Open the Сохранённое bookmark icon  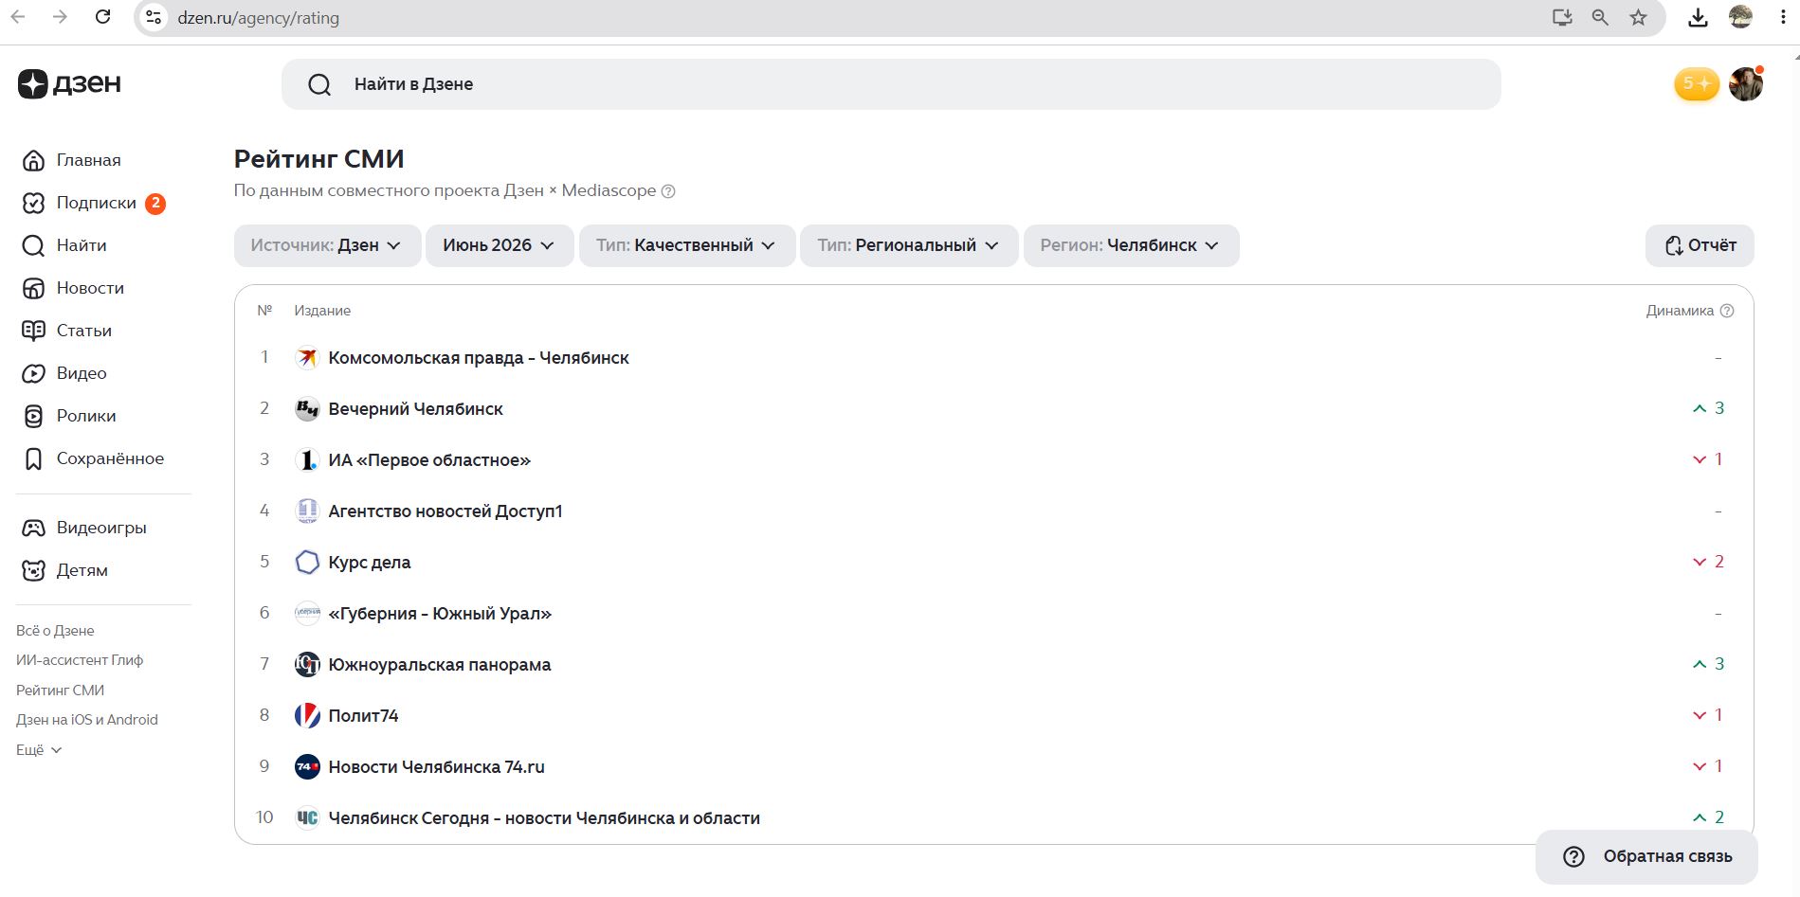[x=33, y=458]
